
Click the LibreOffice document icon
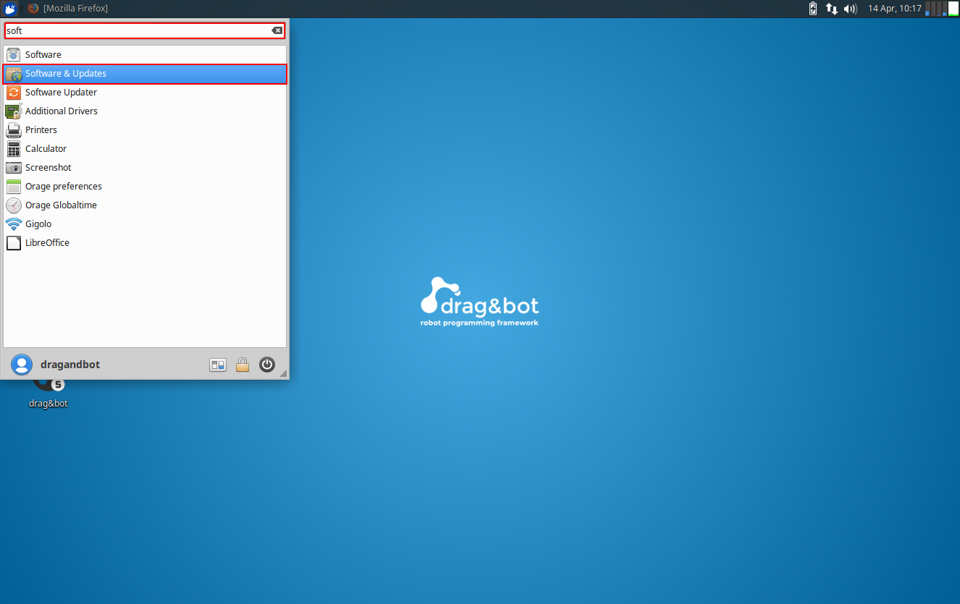pyautogui.click(x=14, y=242)
